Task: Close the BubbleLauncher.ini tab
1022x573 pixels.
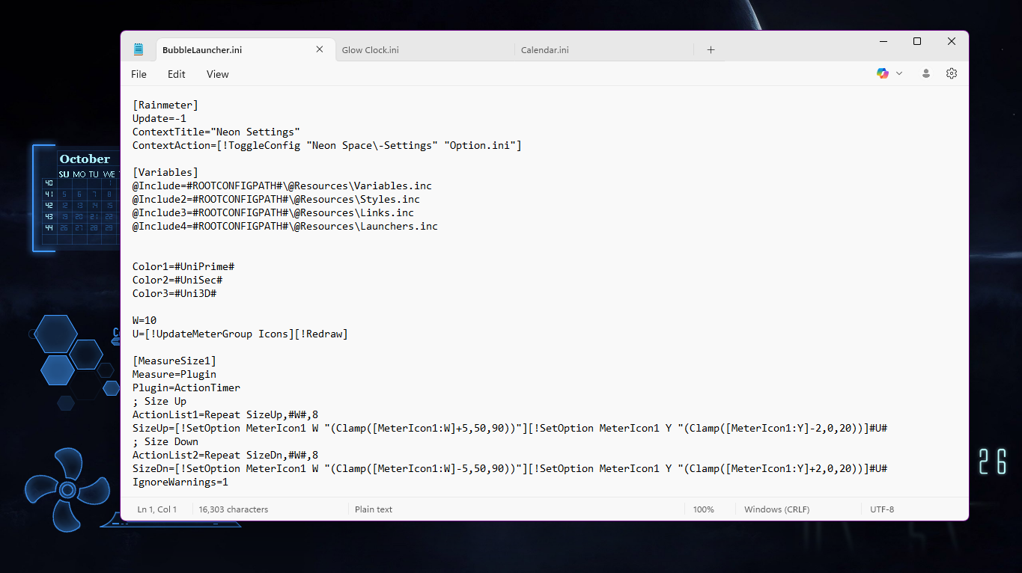Action: (320, 49)
